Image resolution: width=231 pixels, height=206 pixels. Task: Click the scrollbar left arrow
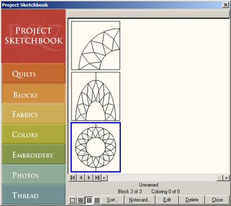pos(105,178)
